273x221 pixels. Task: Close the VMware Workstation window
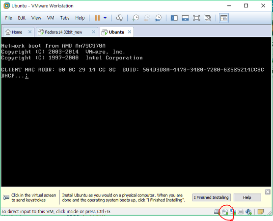pyautogui.click(x=263, y=6)
